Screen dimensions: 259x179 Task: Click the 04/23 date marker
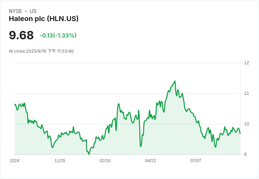point(150,160)
